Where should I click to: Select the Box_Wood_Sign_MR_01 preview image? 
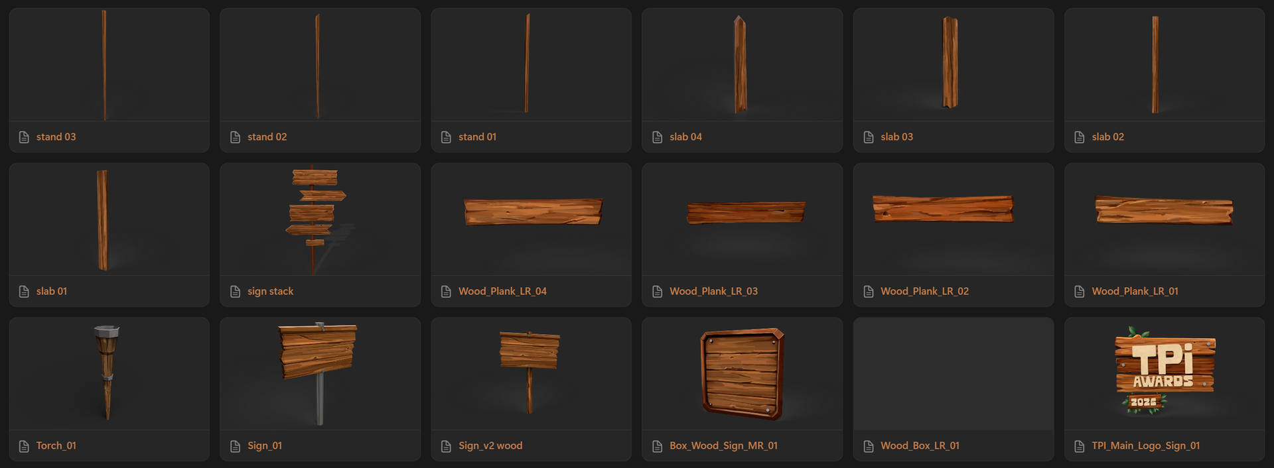(742, 374)
